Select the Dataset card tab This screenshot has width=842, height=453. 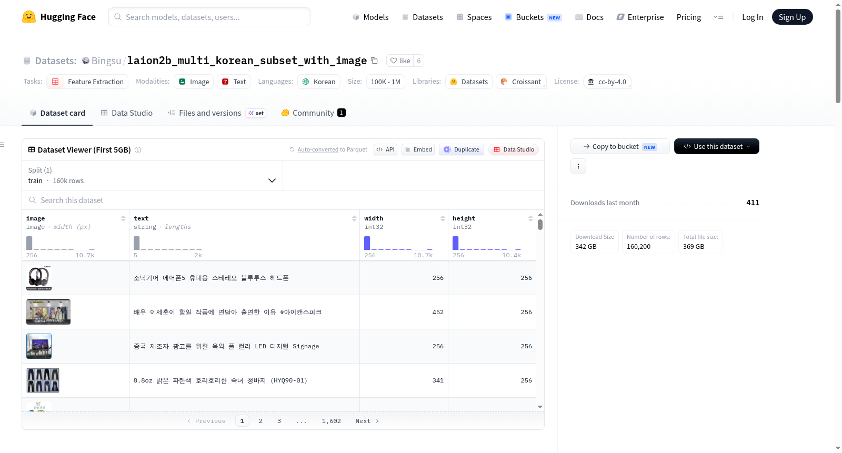[x=57, y=113]
